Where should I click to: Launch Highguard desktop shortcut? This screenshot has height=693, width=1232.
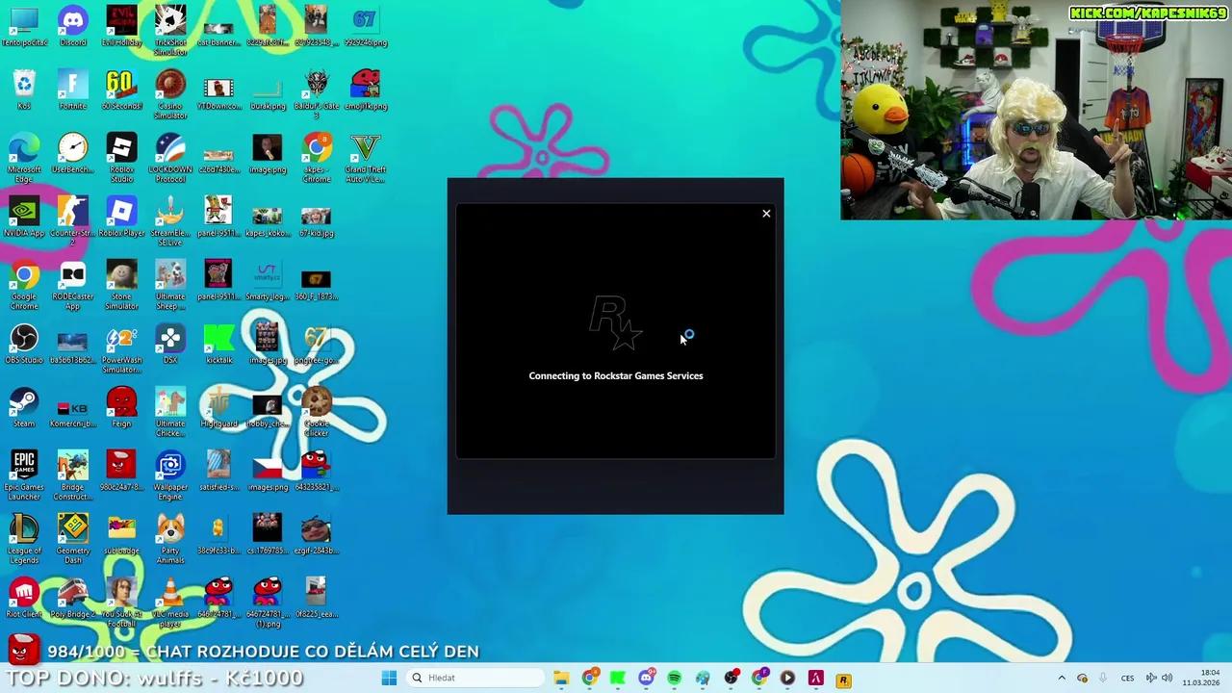click(x=218, y=408)
